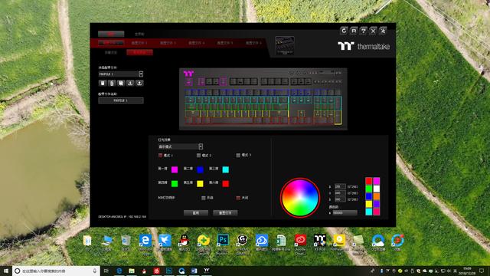The width and height of the screenshot is (490, 276).
Task: Open Microsoft Edge desktop shortcut
Action: tap(145, 242)
